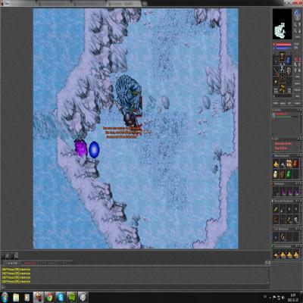
Task: Click the Stop button
Action: click(x=298, y=77)
